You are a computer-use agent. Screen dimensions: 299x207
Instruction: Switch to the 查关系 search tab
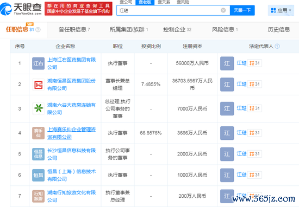pyautogui.click(x=164, y=2)
